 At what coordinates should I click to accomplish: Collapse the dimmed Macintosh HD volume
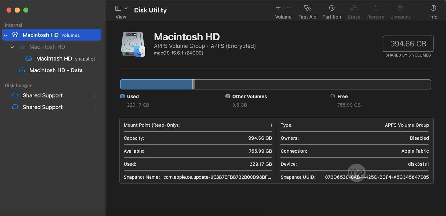(x=12, y=47)
